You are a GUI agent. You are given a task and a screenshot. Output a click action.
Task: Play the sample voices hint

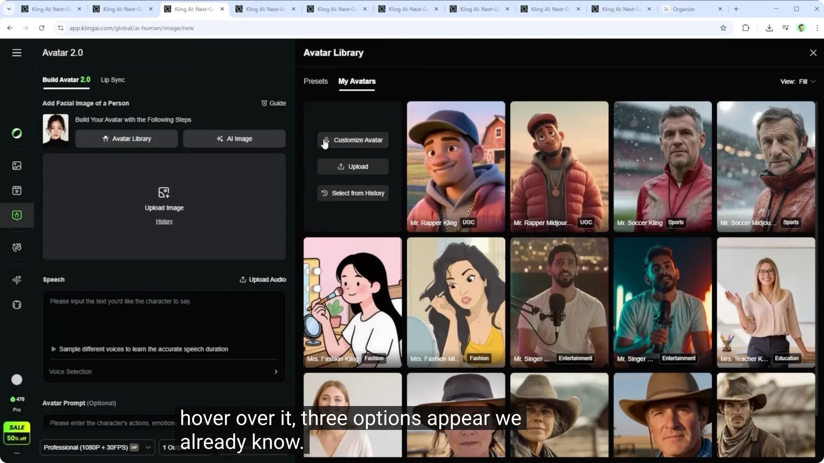point(53,349)
